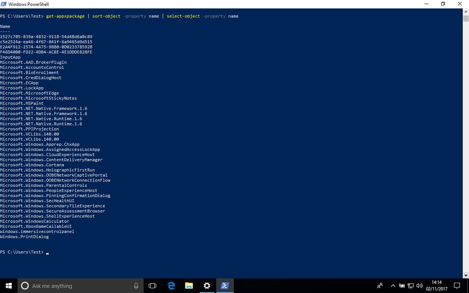Image resolution: width=469 pixels, height=293 pixels.
Task: Click the Microsoft.Windows.OOBENetworkCaptivePortal line
Action: (53, 175)
